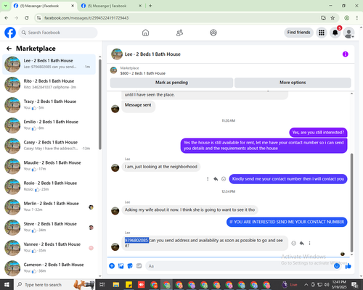The width and height of the screenshot is (363, 290).
Task: Click 'I am, just looking at the neighborhood' message
Action: point(161,167)
